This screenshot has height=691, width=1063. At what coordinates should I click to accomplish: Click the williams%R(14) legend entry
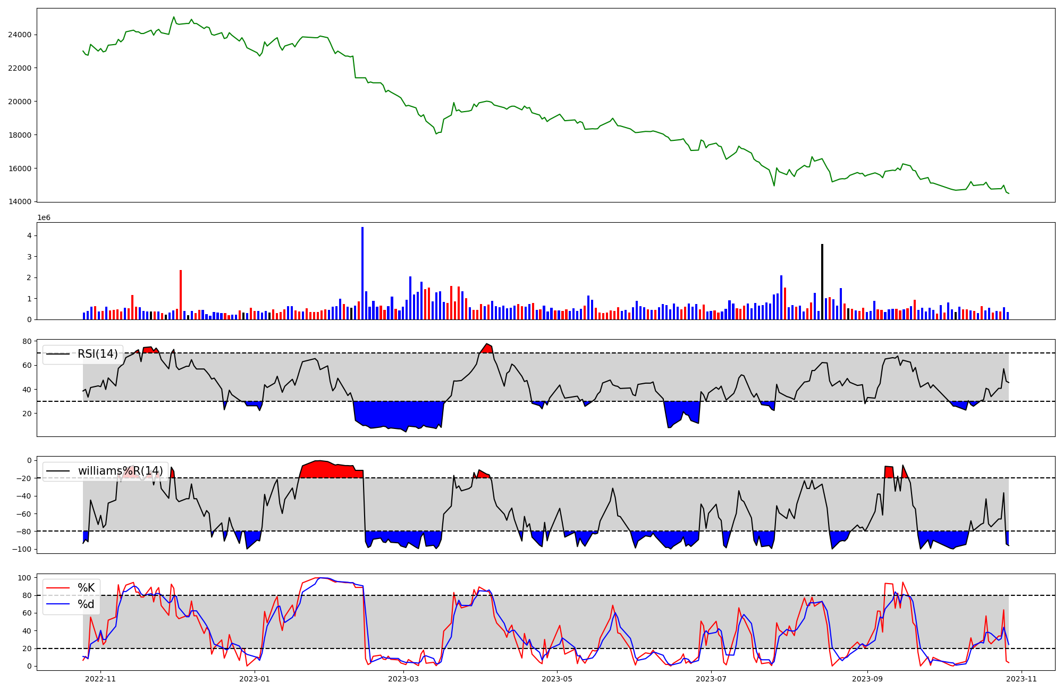[x=120, y=471]
